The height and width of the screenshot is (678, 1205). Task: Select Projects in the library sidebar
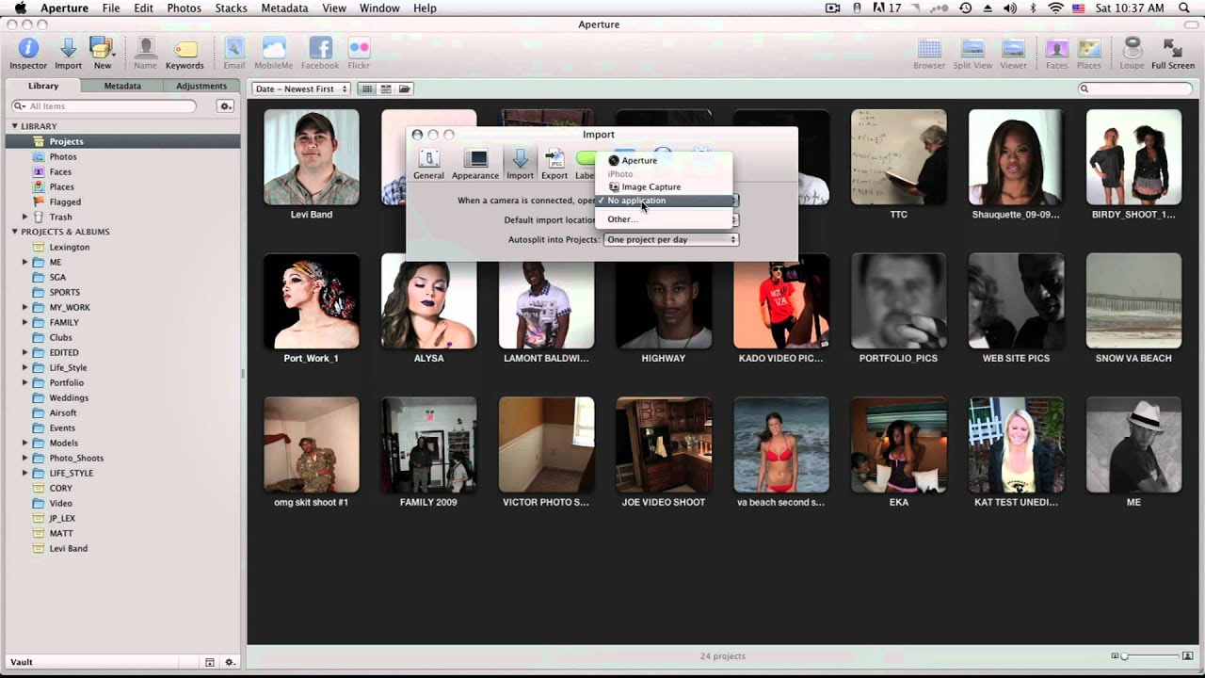[122, 141]
